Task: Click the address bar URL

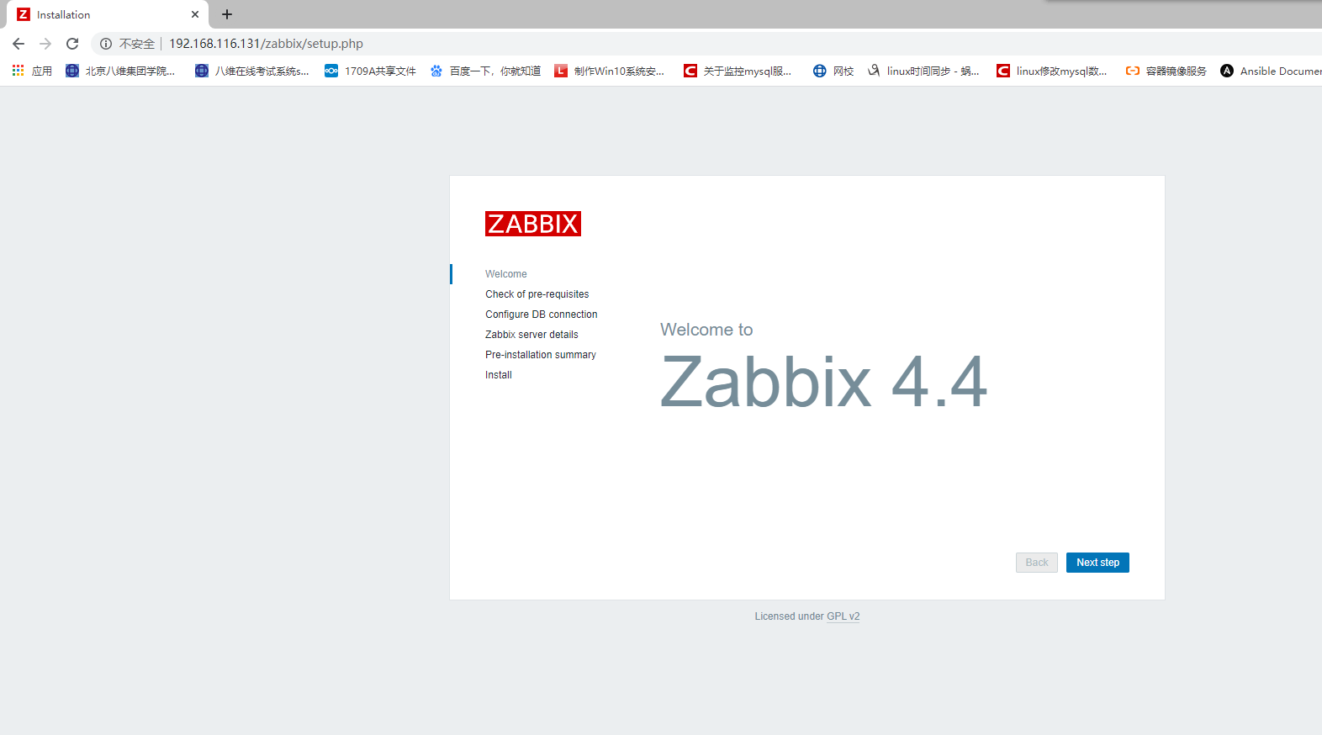Action: click(x=266, y=44)
